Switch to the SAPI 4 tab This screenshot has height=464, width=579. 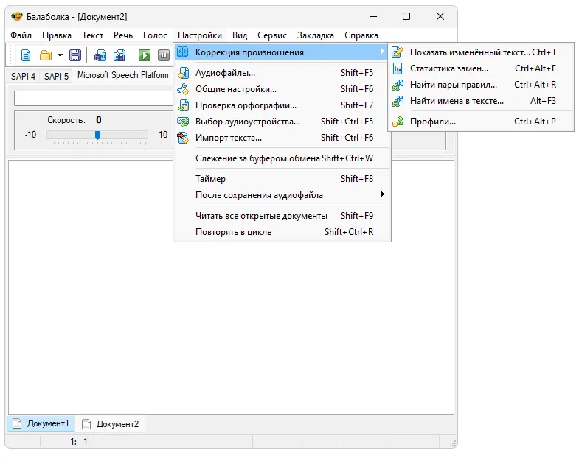tap(23, 76)
